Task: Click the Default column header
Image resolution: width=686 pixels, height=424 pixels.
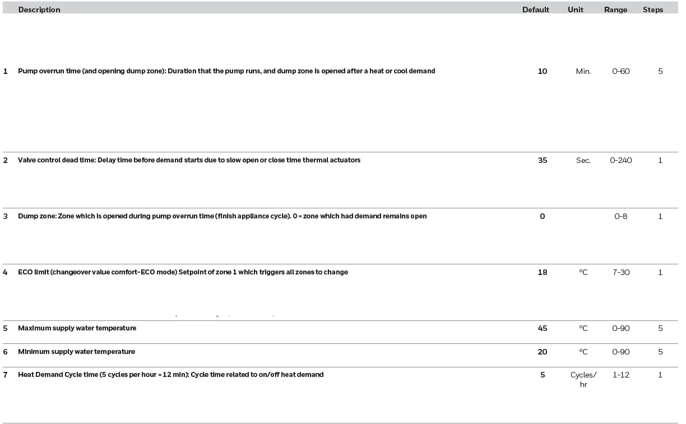Action: click(536, 10)
